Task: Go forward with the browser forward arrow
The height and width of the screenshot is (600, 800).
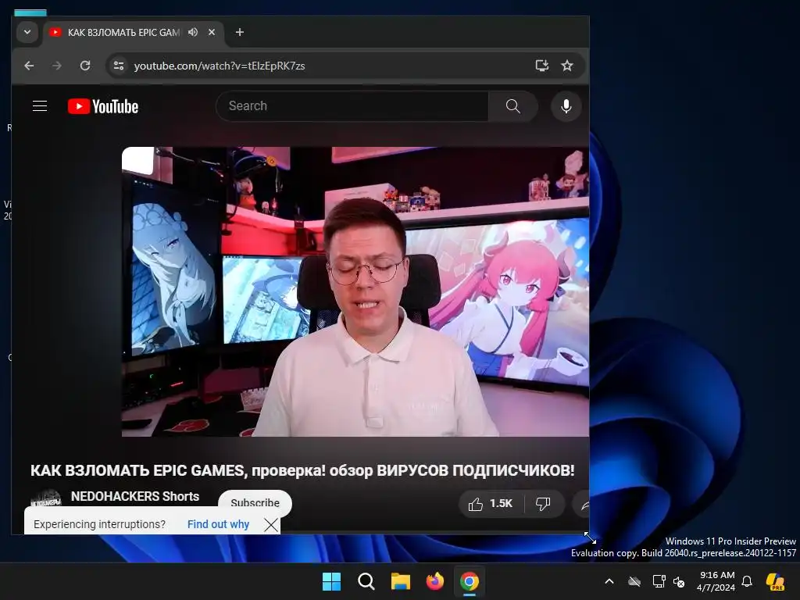Action: [56, 66]
